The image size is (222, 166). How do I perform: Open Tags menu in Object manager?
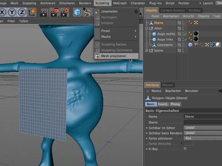click(x=217, y=16)
